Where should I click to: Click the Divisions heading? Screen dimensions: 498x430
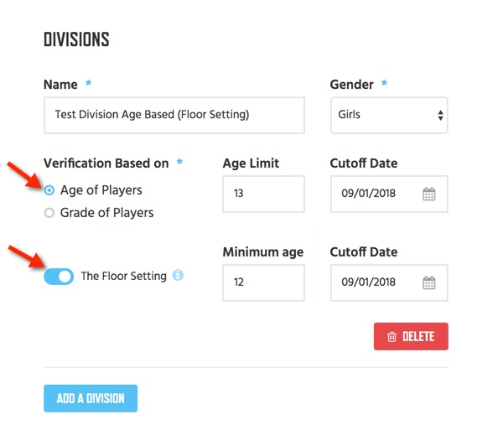(76, 39)
